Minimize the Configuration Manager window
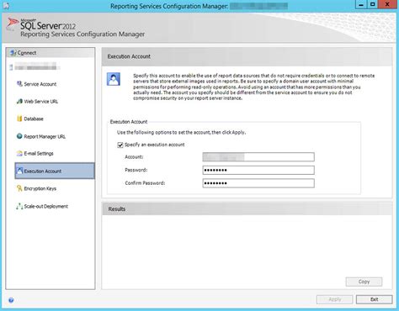 point(361,4)
